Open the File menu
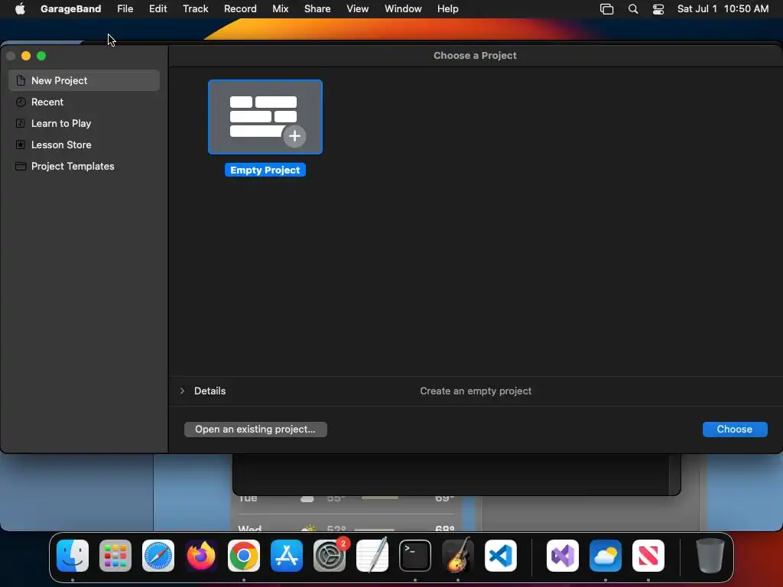The image size is (783, 587). [x=125, y=9]
